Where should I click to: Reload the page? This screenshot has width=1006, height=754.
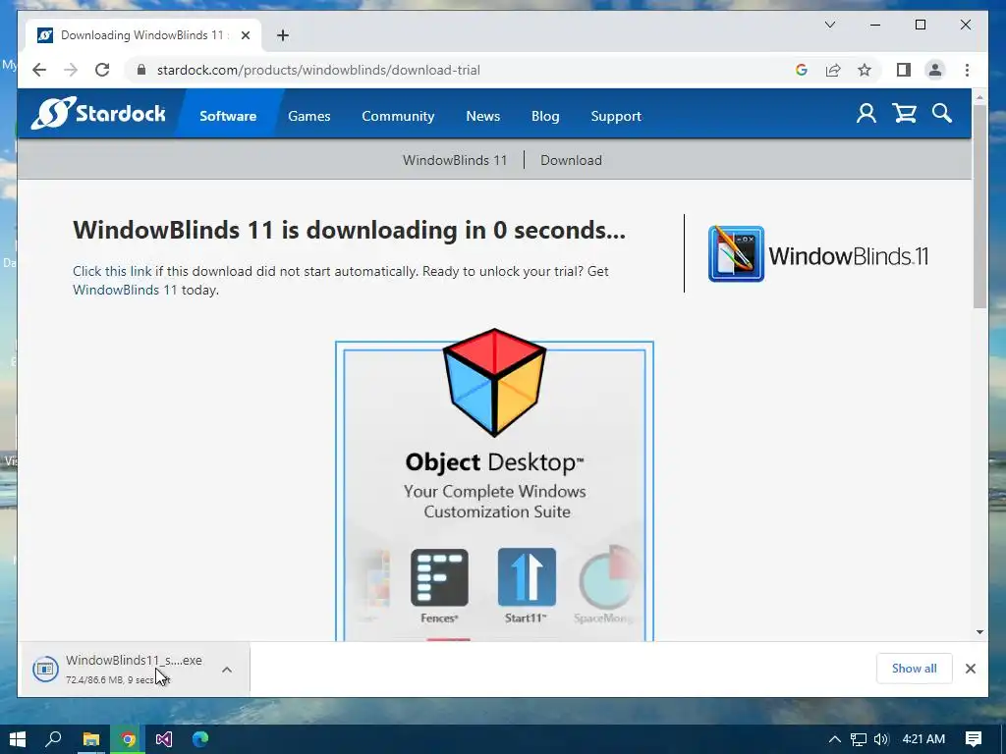[x=102, y=70]
